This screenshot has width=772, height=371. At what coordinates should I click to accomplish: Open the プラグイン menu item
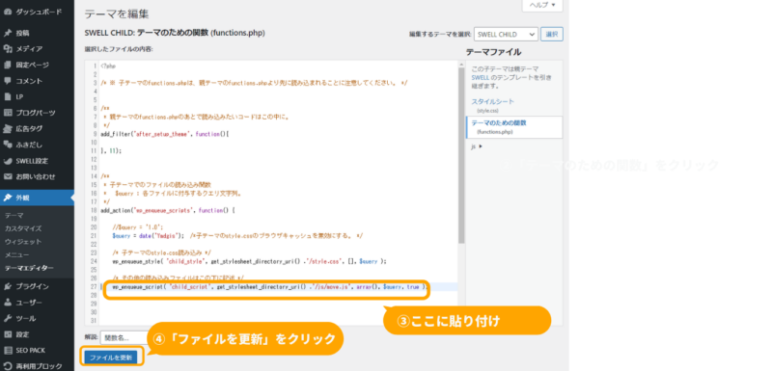33,286
